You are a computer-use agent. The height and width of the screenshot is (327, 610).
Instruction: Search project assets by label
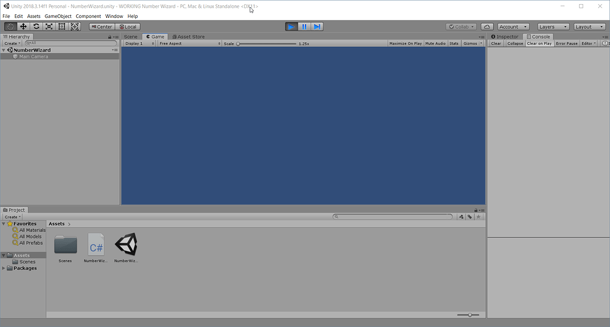tap(470, 216)
